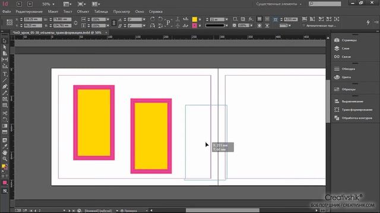Select the Note tool
This screenshot has height=213, width=380.
[x=5, y=140]
